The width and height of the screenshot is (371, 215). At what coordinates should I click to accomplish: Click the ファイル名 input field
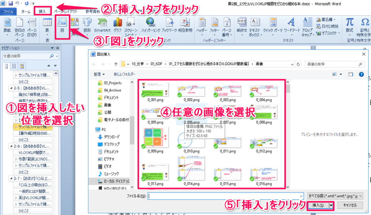point(226,196)
